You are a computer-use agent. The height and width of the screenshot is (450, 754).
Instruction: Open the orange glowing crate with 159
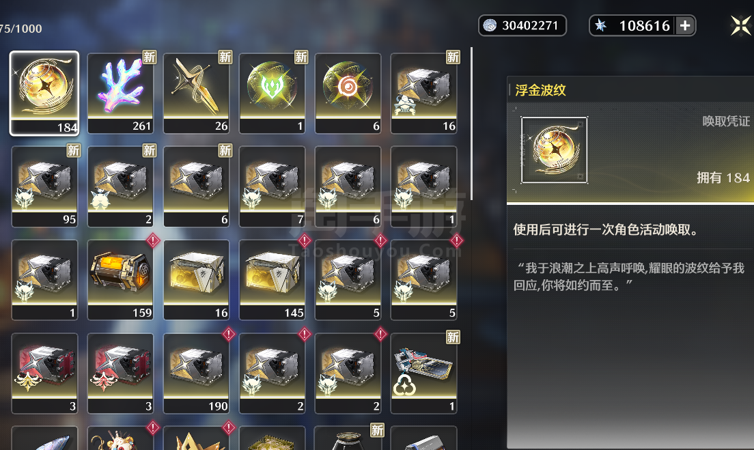click(x=120, y=280)
